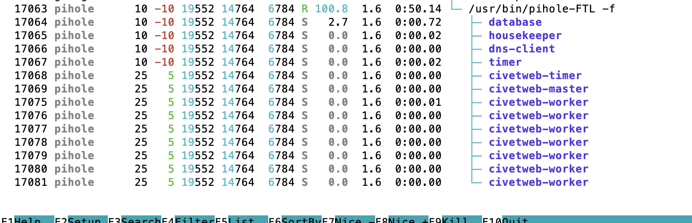Click the 100.8 CPU percentage value

(x=331, y=9)
